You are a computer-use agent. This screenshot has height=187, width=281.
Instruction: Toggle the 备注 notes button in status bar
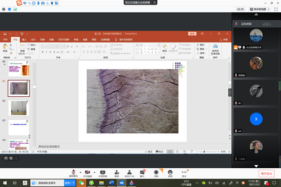click(x=149, y=152)
